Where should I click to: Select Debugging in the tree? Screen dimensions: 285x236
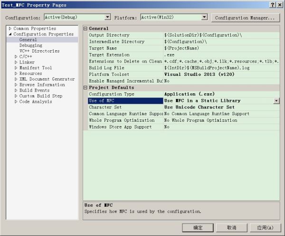point(30,45)
